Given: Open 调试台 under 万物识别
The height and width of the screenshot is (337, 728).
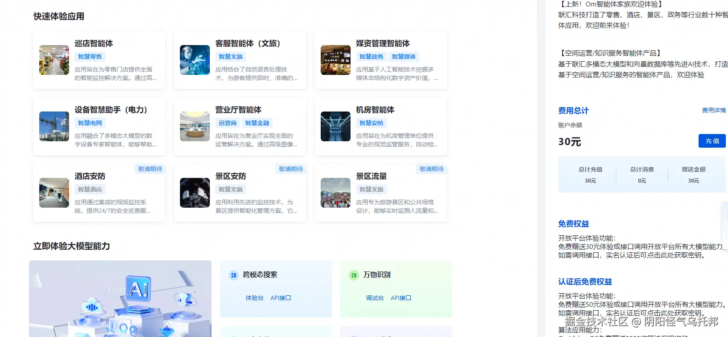Looking at the screenshot, I should coord(375,298).
